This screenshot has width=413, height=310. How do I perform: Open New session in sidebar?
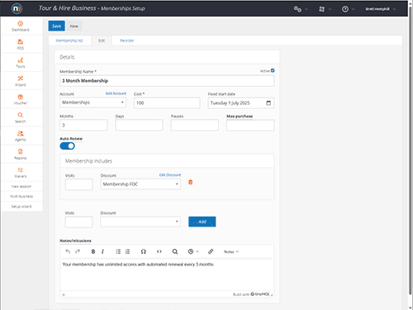tap(21, 187)
